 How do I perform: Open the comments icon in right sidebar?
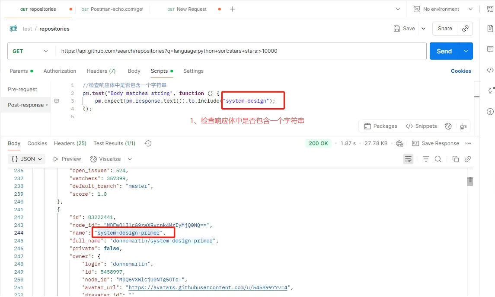(490, 49)
